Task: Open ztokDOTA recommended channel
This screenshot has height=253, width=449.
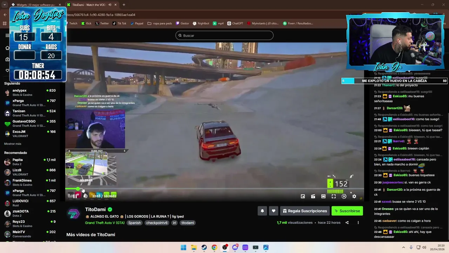Action: [30, 213]
